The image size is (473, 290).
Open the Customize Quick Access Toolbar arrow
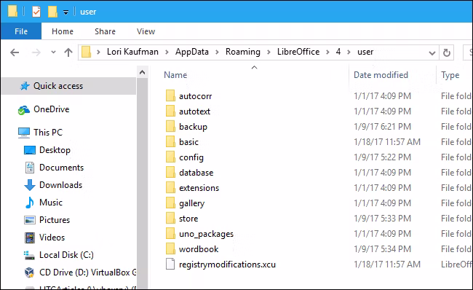[65, 12]
